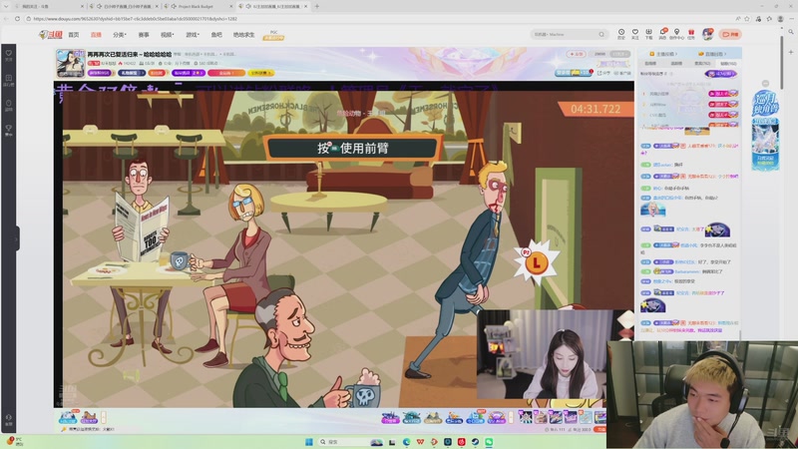Expand the 分类 category dropdown
The height and width of the screenshot is (449, 798).
click(x=119, y=35)
